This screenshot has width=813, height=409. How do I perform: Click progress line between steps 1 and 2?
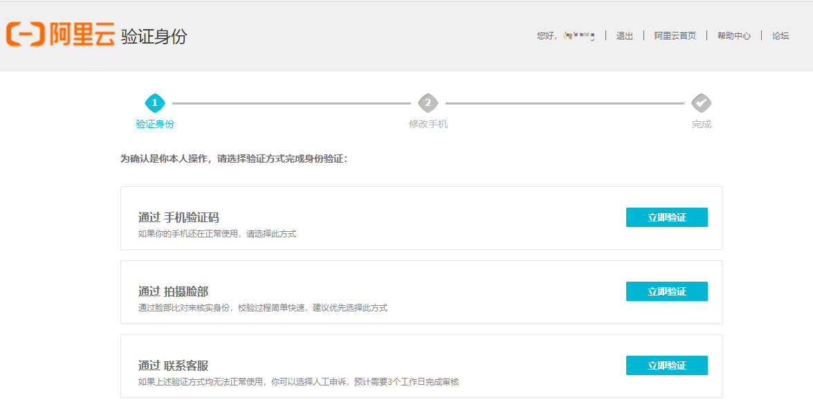tap(291, 103)
